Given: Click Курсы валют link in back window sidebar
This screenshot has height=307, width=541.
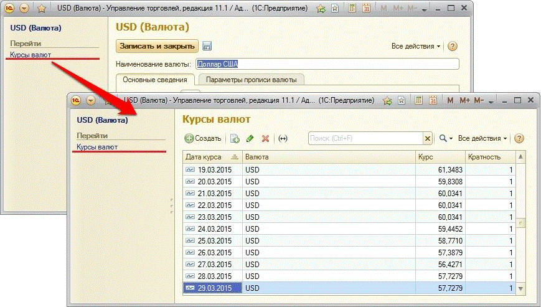Looking at the screenshot, I should click(31, 55).
